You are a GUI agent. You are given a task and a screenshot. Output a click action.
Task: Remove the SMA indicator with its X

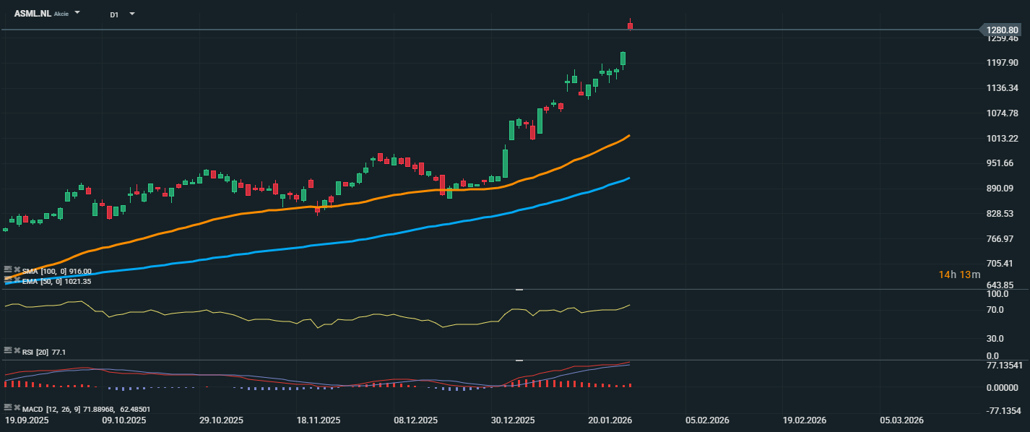[x=17, y=269]
